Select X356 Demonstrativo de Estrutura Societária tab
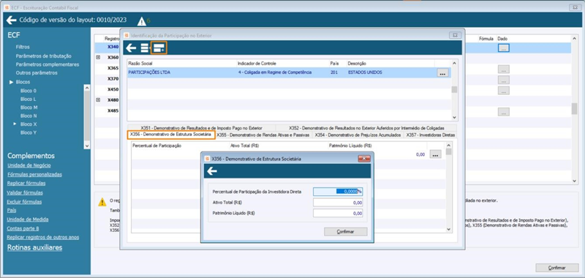 tap(171, 135)
